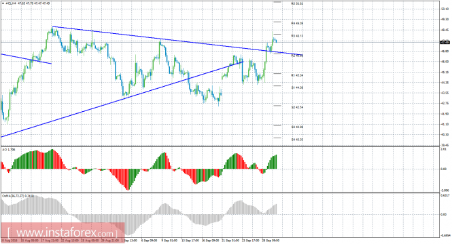Click the 13 Sep 17:00 time axis label

(x=190, y=240)
